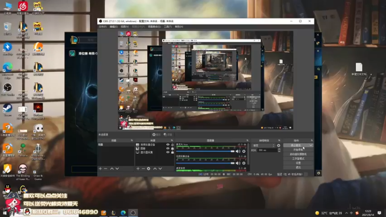Image resolution: width=386 pixels, height=217 pixels.
Task: Open the 帮助(H) menu in OBS
Action: tap(179, 27)
